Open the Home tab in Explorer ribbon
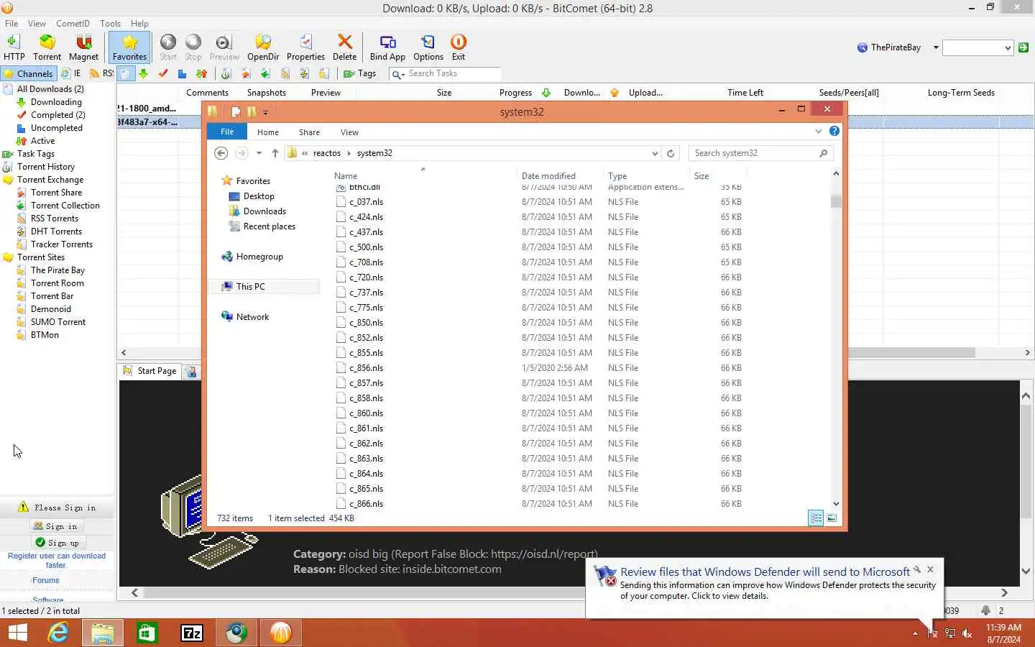This screenshot has height=647, width=1035. tap(268, 132)
